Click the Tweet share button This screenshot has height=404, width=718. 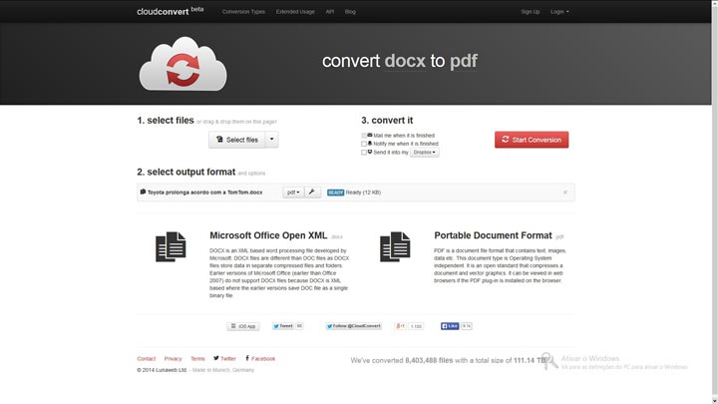click(x=283, y=326)
